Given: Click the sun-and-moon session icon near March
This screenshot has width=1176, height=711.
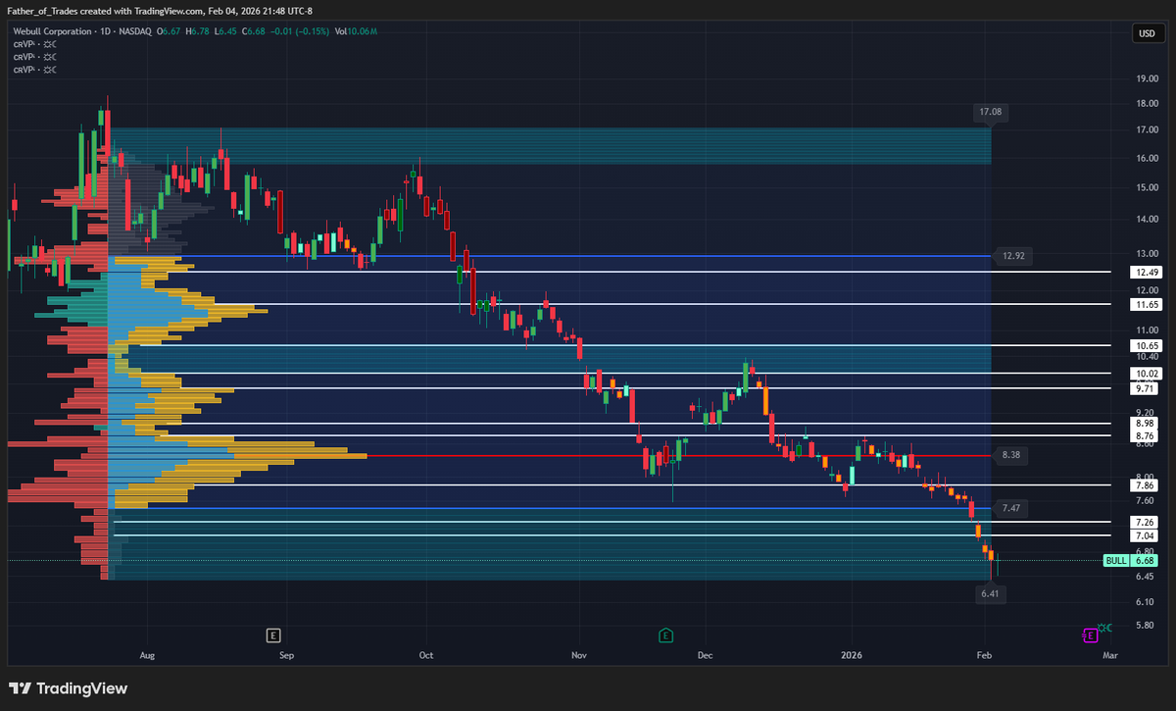Looking at the screenshot, I should pyautogui.click(x=1105, y=628).
